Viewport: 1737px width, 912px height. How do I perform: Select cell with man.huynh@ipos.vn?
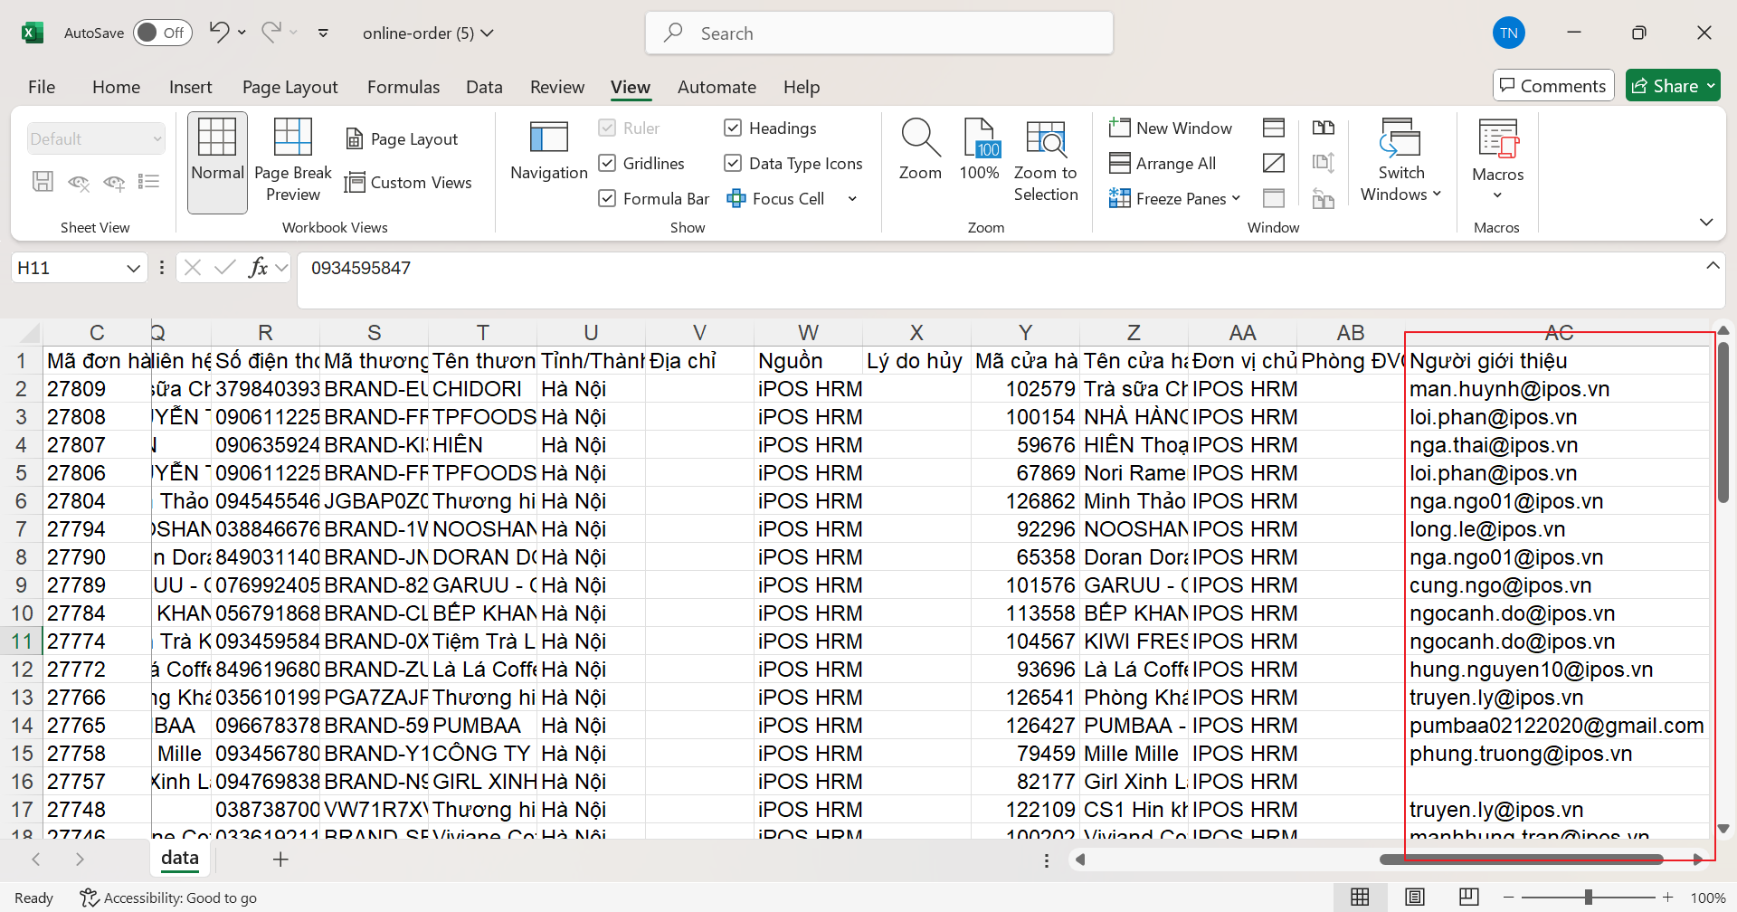coord(1558,389)
